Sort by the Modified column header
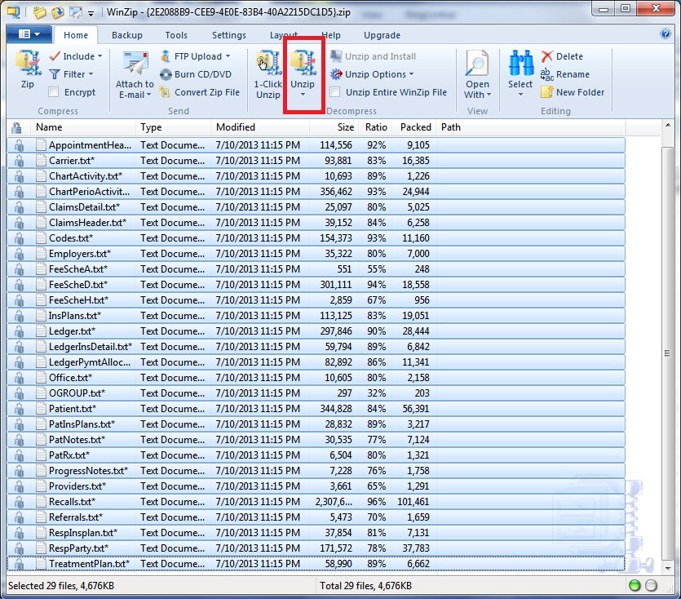Viewport: 681px width, 599px height. tap(259, 127)
